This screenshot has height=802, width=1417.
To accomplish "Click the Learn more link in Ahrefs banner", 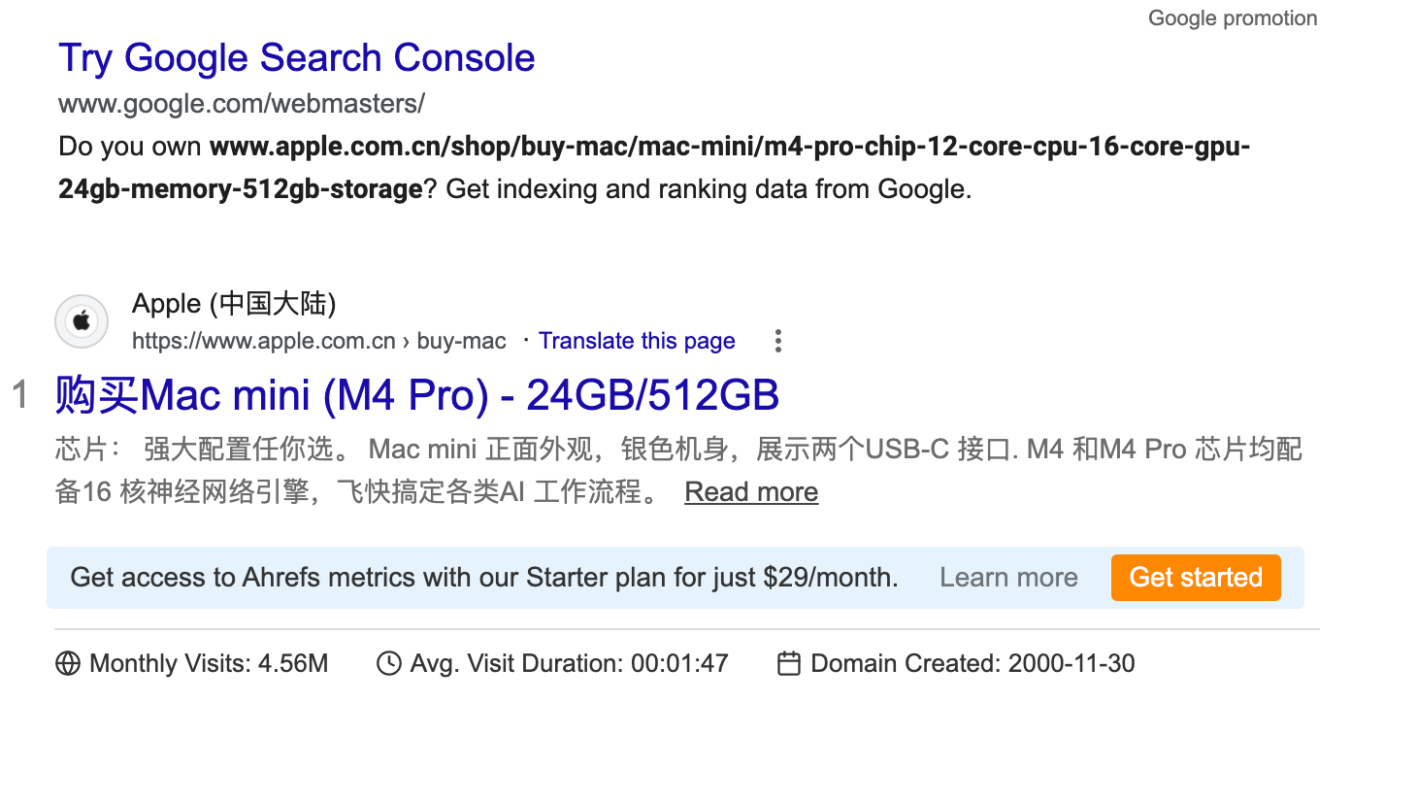I will pos(1008,578).
